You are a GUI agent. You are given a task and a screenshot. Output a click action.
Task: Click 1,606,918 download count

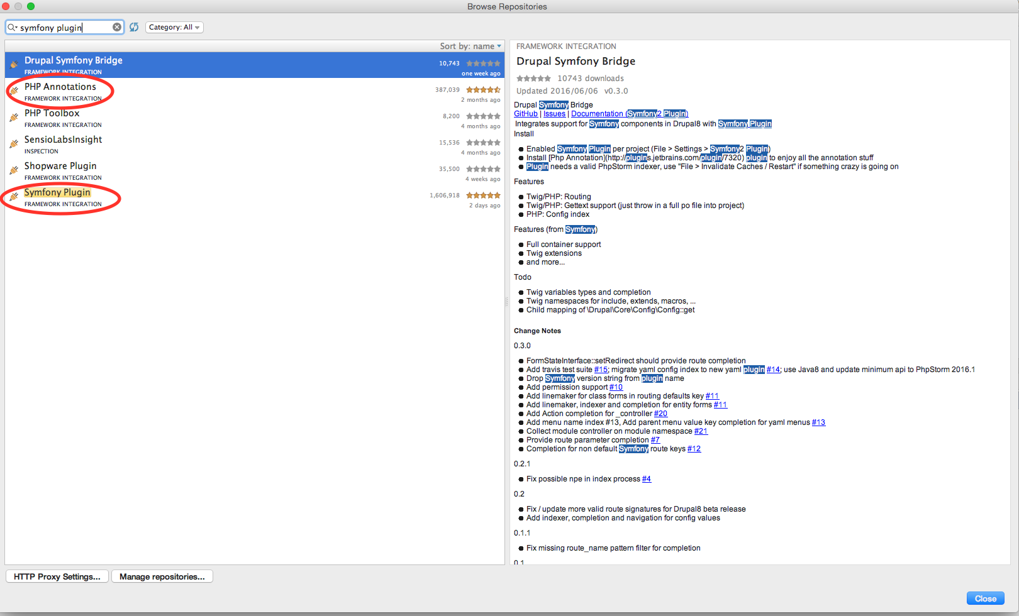pyautogui.click(x=445, y=195)
